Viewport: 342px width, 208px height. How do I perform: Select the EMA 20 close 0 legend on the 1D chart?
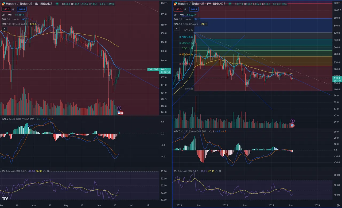10,19
